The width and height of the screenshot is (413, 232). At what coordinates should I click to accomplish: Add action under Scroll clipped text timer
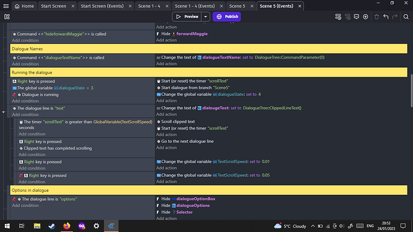point(166,135)
